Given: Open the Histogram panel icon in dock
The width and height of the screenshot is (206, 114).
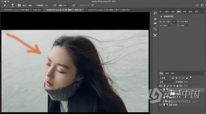Looking at the screenshot, I should (155, 23).
